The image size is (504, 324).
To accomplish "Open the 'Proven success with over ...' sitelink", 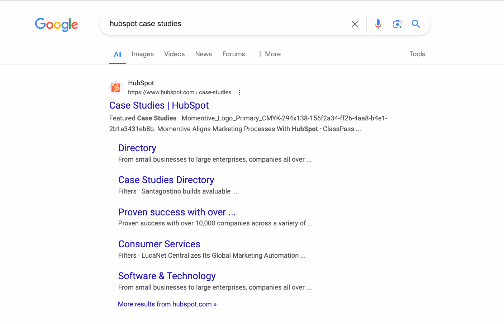I will pos(177,212).
